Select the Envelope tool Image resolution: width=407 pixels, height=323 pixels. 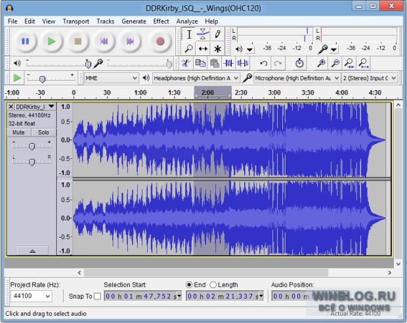coord(203,34)
